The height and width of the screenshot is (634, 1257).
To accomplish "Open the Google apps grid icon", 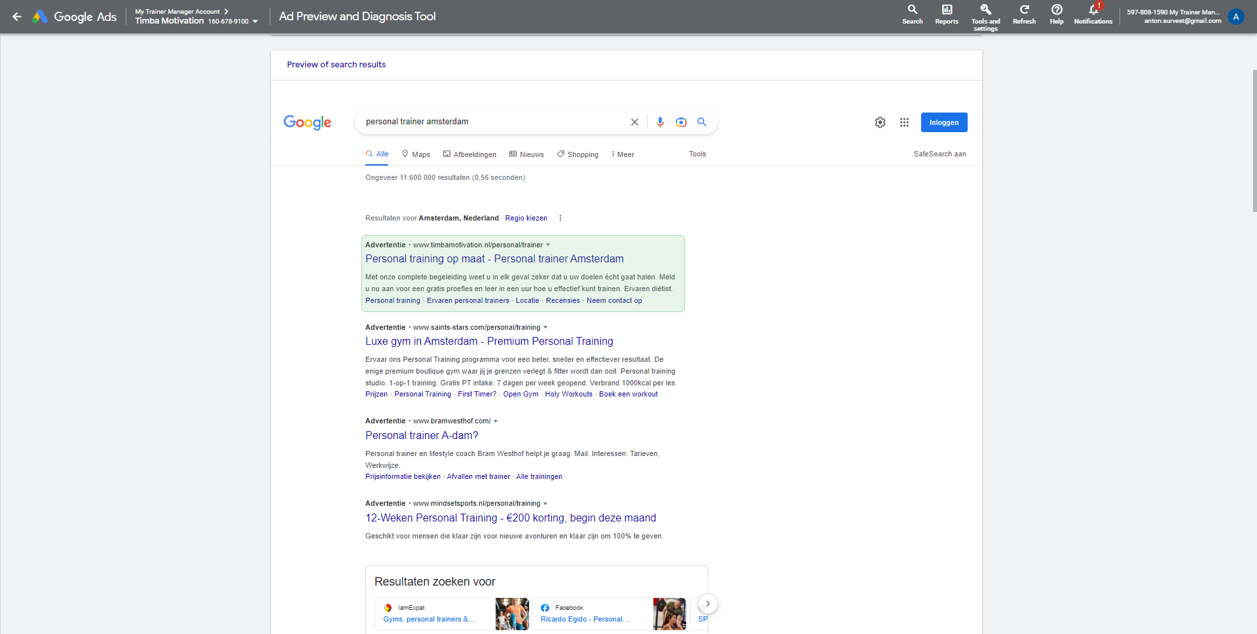I will (904, 122).
